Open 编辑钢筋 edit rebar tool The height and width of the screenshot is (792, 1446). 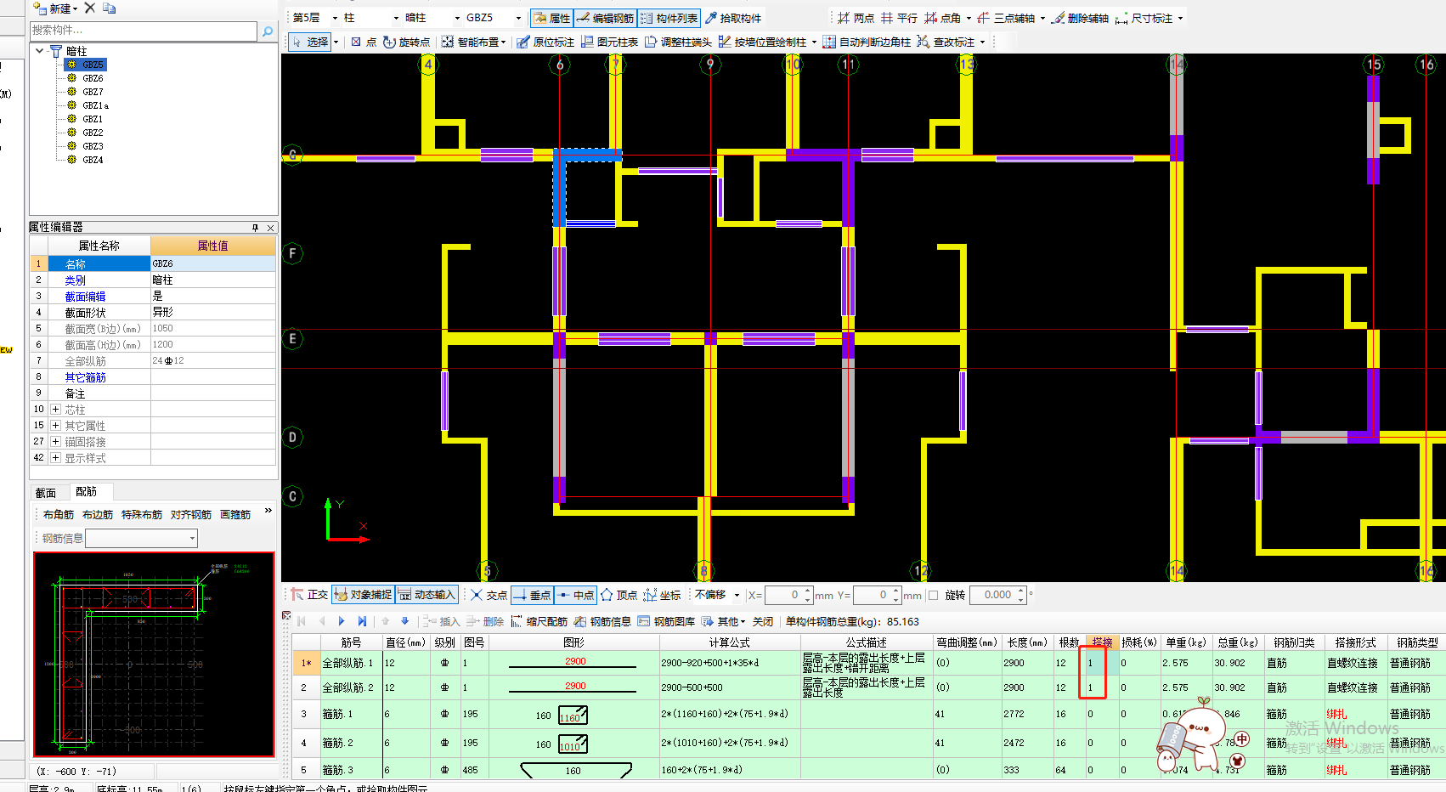tap(605, 18)
